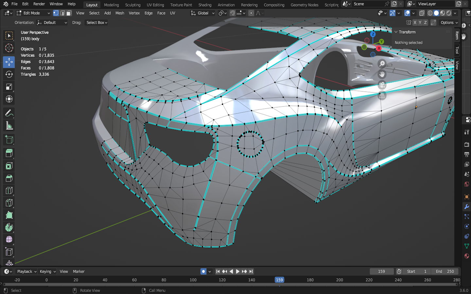
Task: Open the Playback dropdown
Action: click(x=27, y=271)
